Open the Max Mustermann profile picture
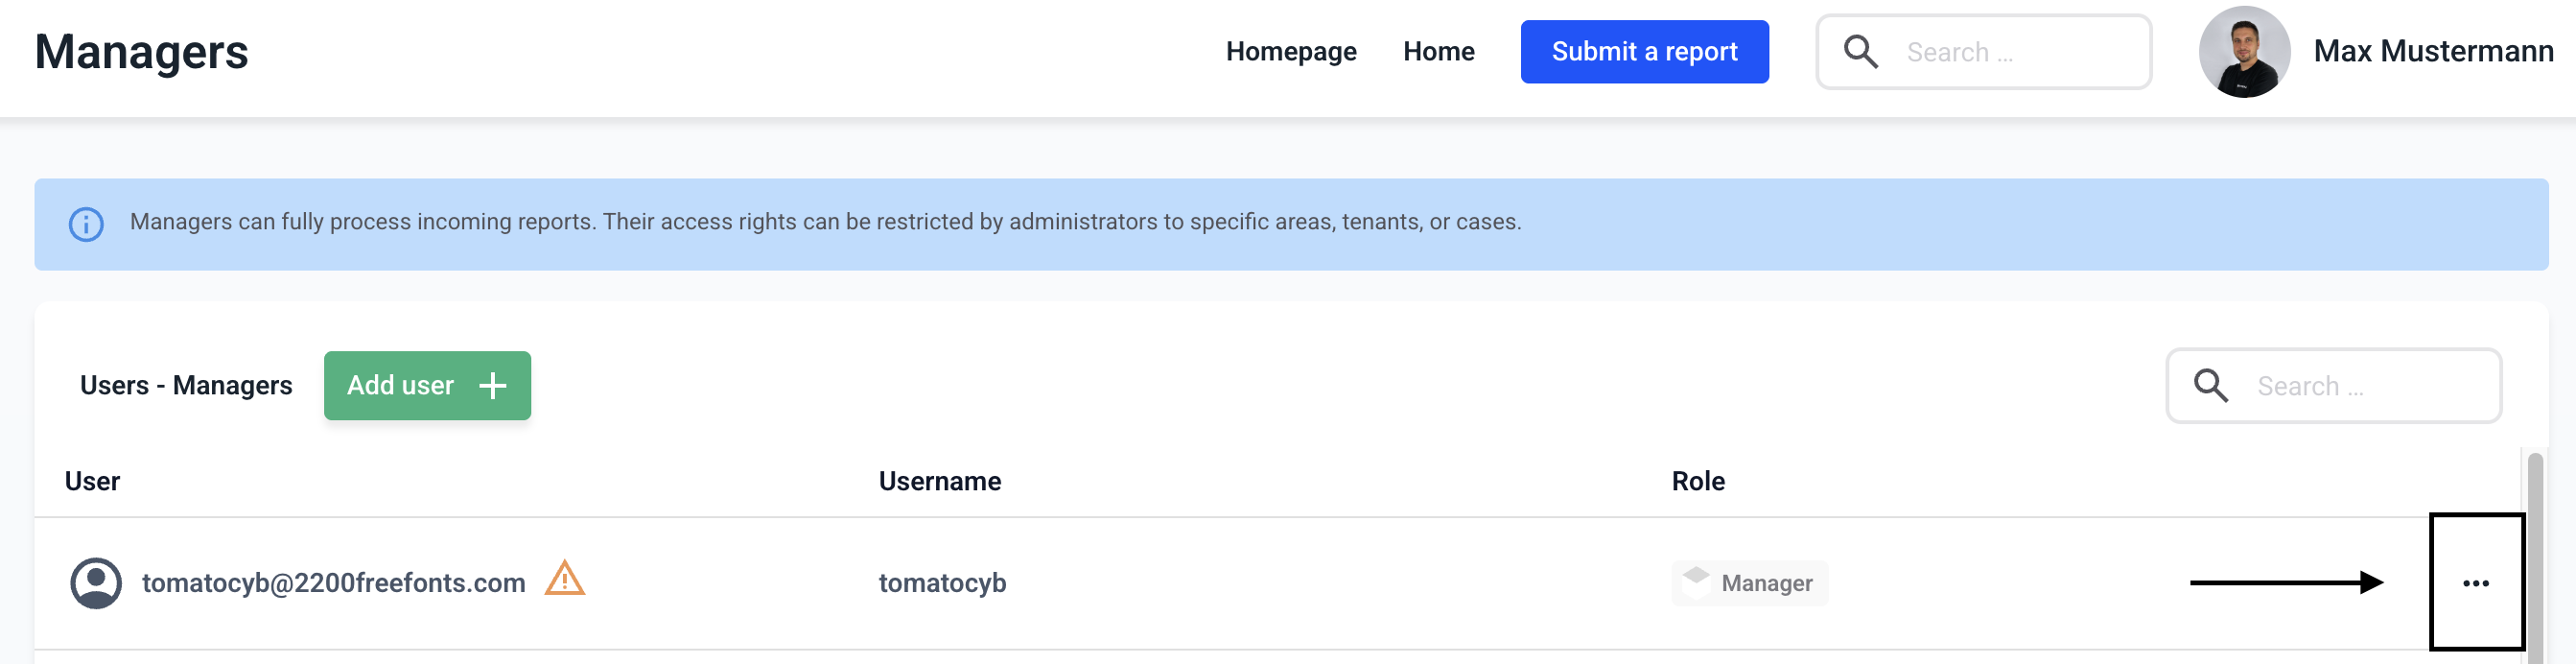The width and height of the screenshot is (2576, 664). [2244, 52]
